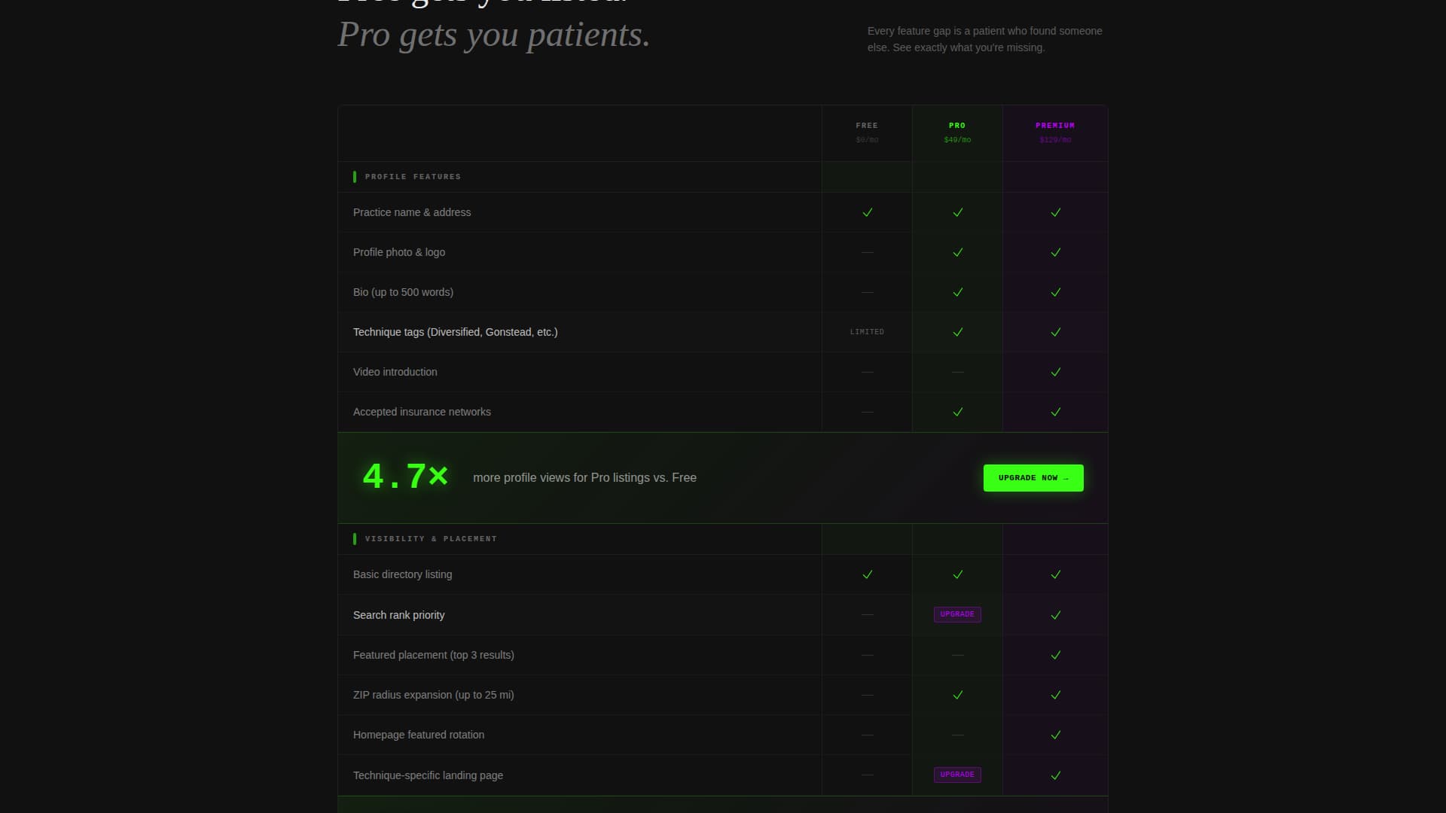Switch to the PRO pricing column header
Screen dimensions: 1446x813
(x=957, y=132)
